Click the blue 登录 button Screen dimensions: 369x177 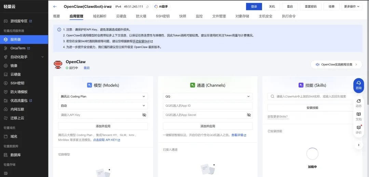coord(254,6)
